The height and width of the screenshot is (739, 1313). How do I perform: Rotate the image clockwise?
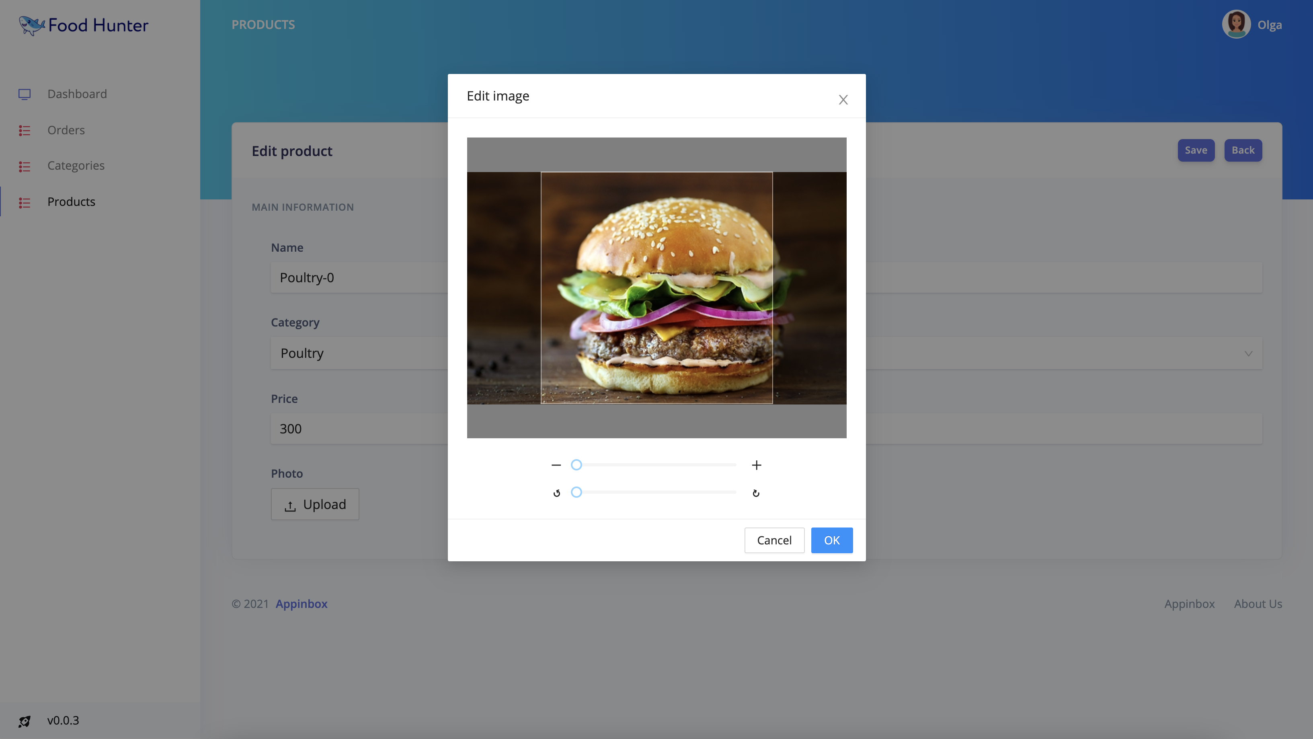(757, 492)
